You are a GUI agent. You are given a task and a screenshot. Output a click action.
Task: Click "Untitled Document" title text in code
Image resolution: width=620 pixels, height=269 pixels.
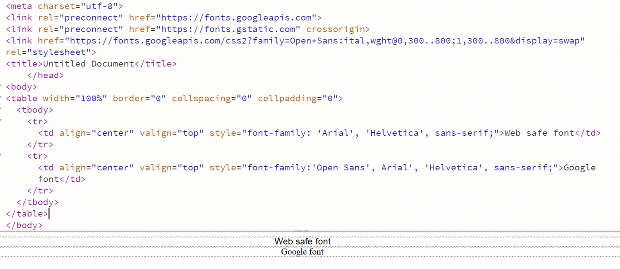tap(88, 64)
